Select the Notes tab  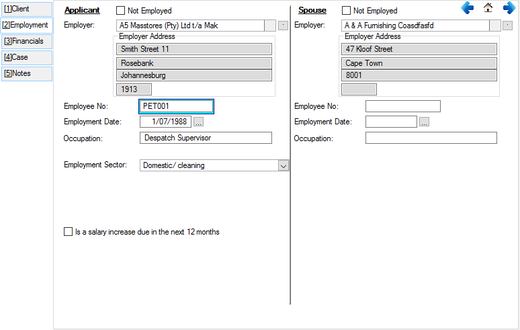[26, 73]
